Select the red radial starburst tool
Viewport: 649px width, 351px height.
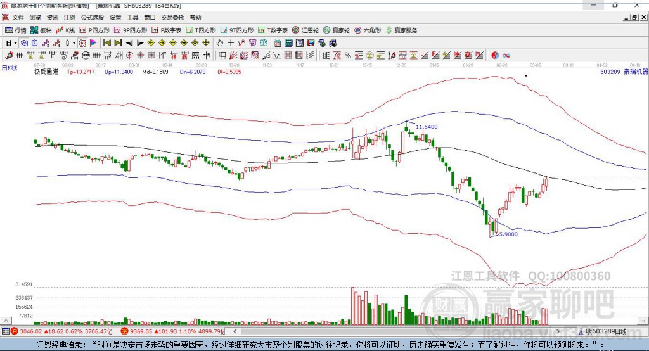click(140, 55)
